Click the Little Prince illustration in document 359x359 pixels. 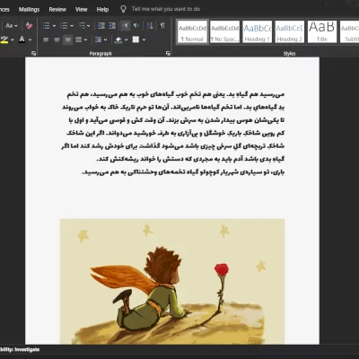coord(172,282)
